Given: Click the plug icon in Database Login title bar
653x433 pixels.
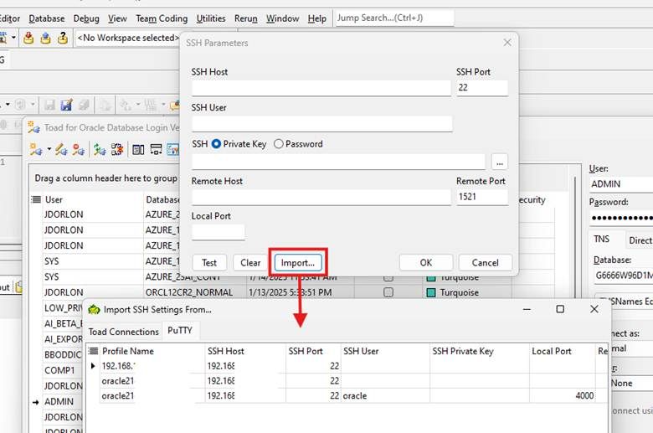Looking at the screenshot, I should pos(34,127).
